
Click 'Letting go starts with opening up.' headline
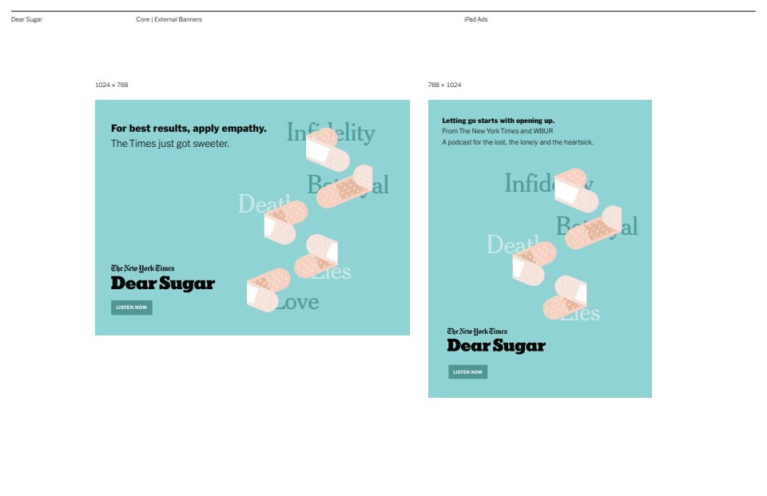pyautogui.click(x=498, y=121)
